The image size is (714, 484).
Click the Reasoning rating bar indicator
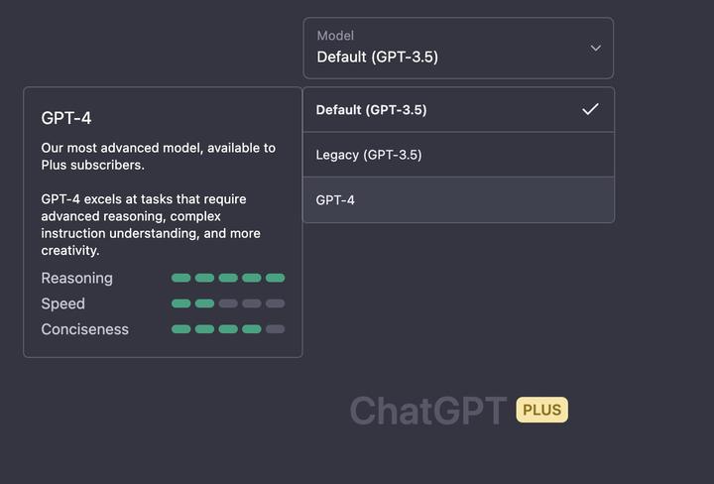pos(228,278)
